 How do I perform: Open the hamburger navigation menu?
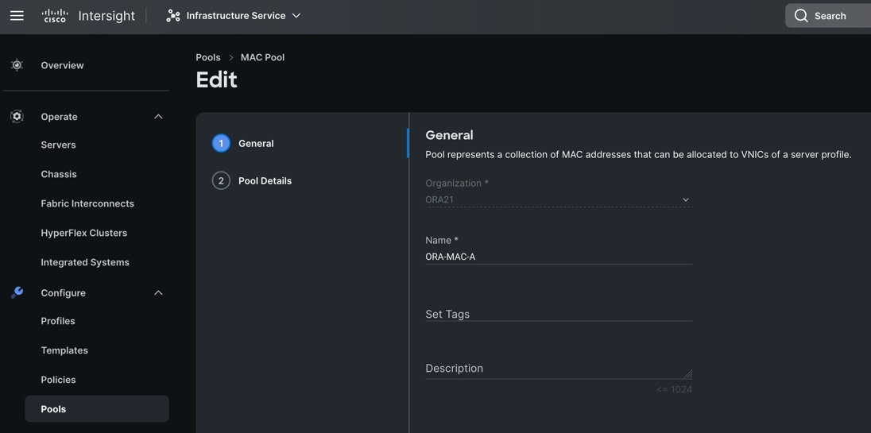[17, 16]
